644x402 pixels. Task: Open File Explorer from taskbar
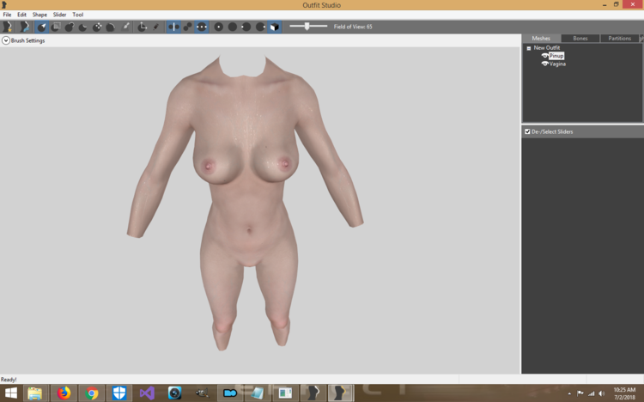click(35, 393)
